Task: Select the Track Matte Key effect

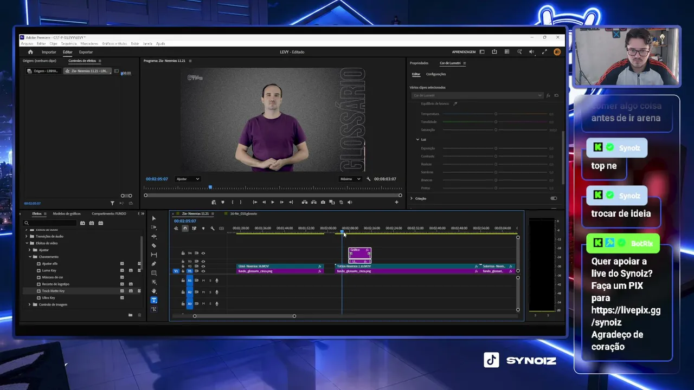Action: click(x=53, y=291)
